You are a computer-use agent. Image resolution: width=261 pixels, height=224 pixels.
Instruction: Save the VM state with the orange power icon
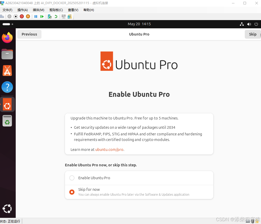pos(28,16)
